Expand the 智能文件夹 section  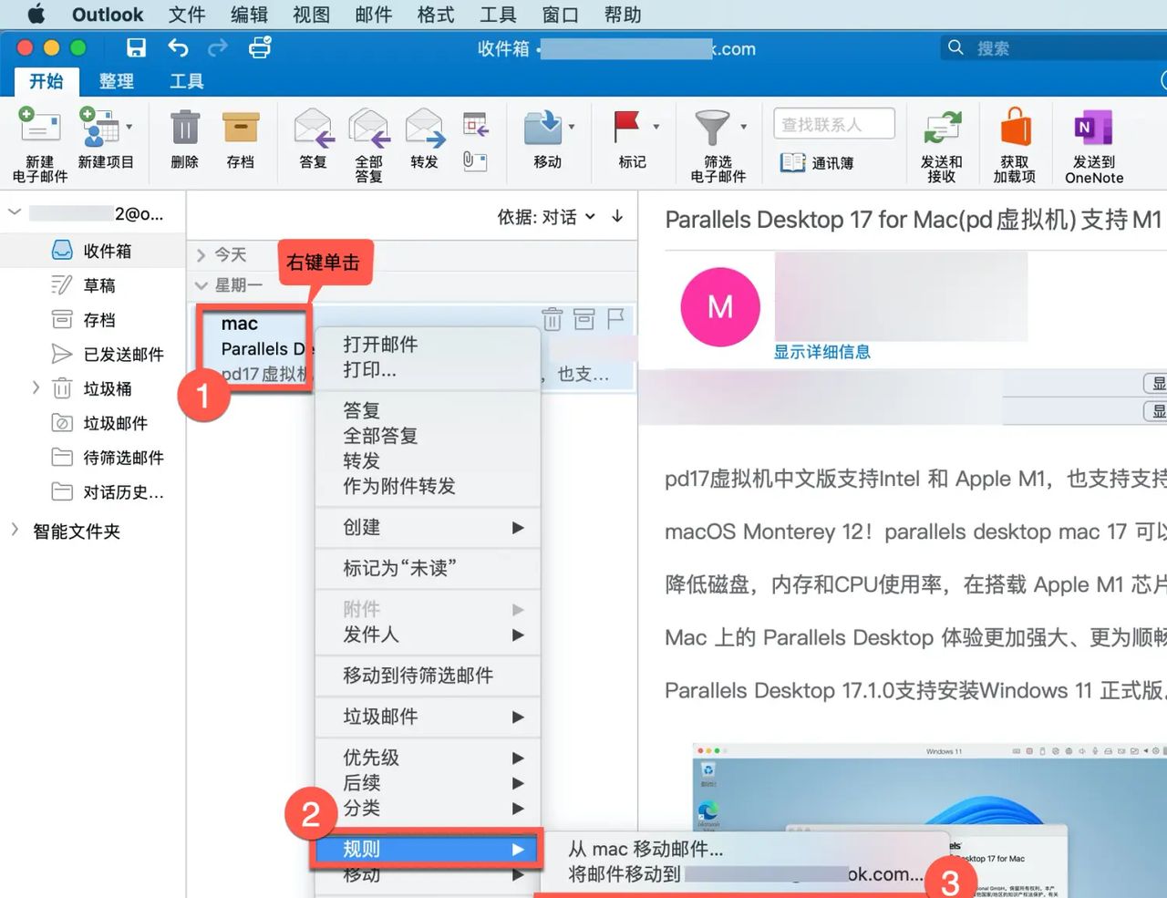(x=15, y=530)
